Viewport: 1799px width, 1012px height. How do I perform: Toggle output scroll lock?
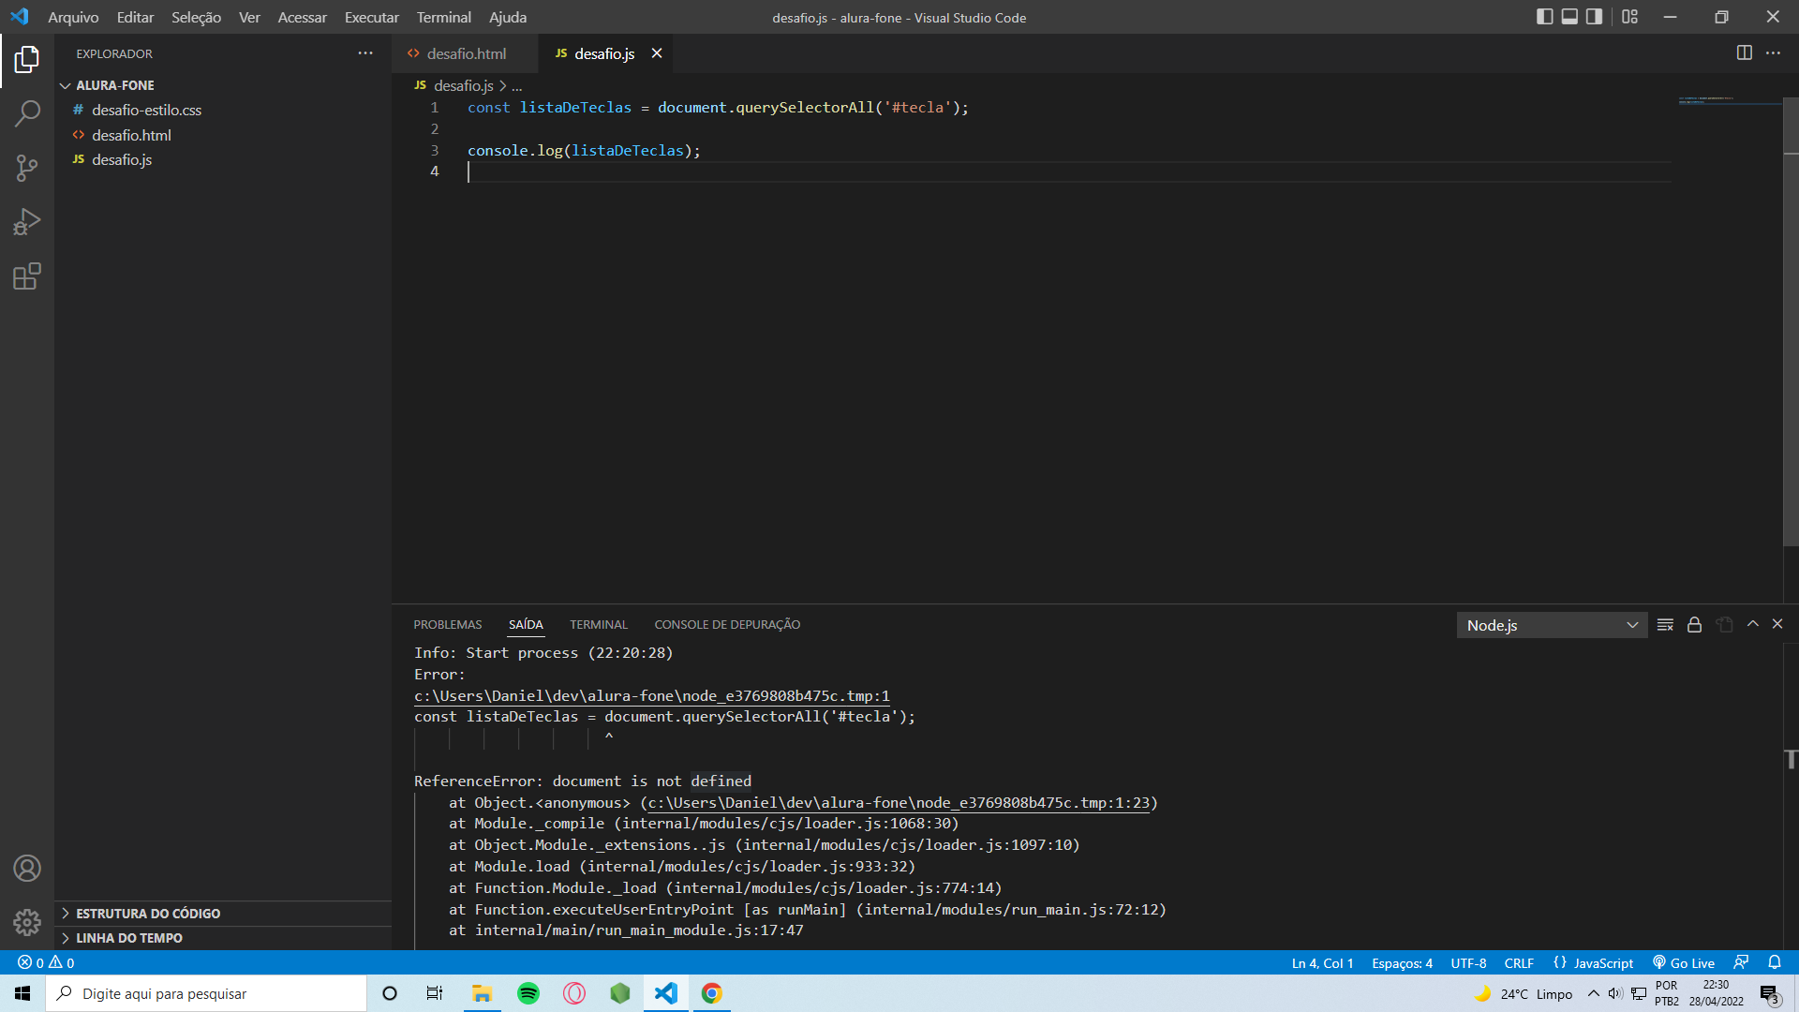pyautogui.click(x=1694, y=625)
